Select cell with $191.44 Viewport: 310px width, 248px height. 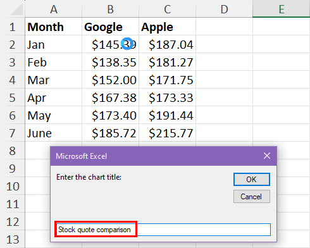point(168,115)
